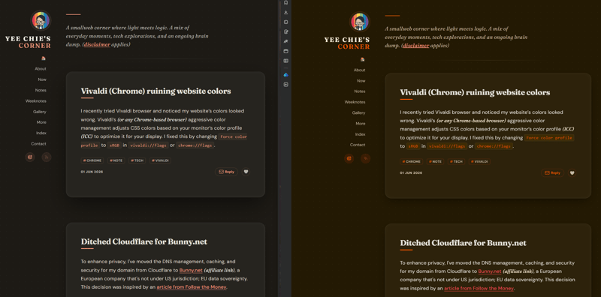Viewport: 601px width, 297px height.
Task: Open the History panel icon in the sidebar
Action: [x=286, y=22]
